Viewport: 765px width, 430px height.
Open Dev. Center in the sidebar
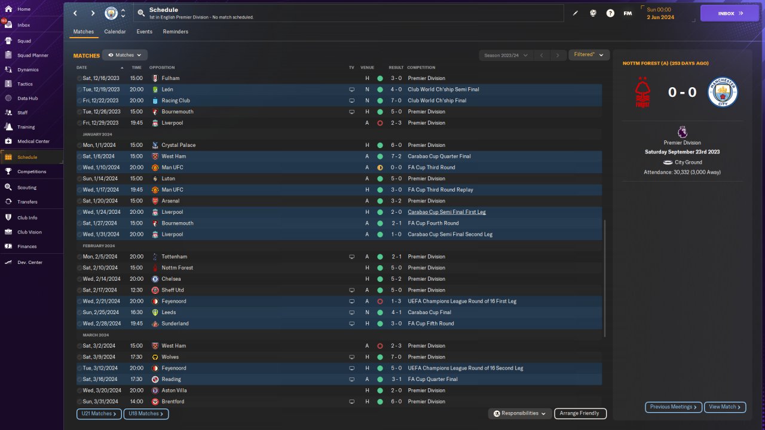(31, 263)
